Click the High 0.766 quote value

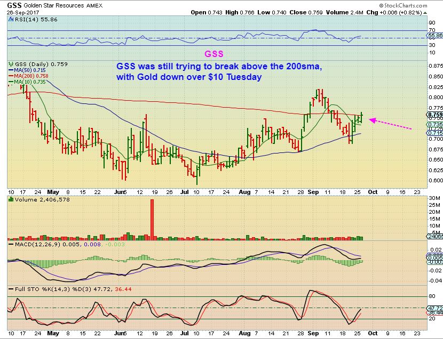point(240,12)
